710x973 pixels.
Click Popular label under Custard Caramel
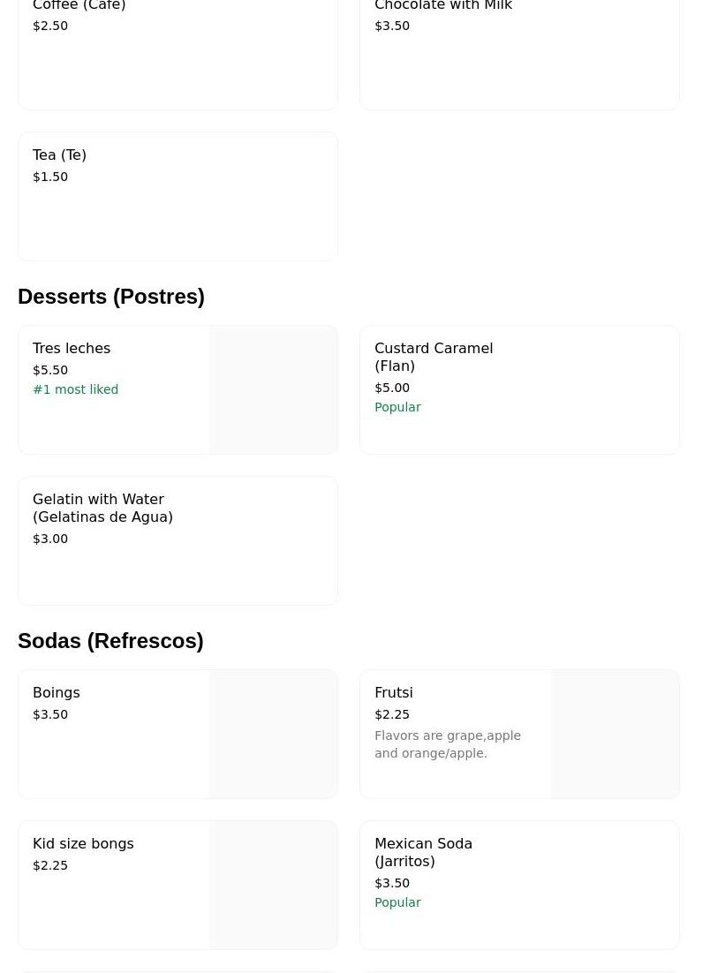pyautogui.click(x=397, y=407)
